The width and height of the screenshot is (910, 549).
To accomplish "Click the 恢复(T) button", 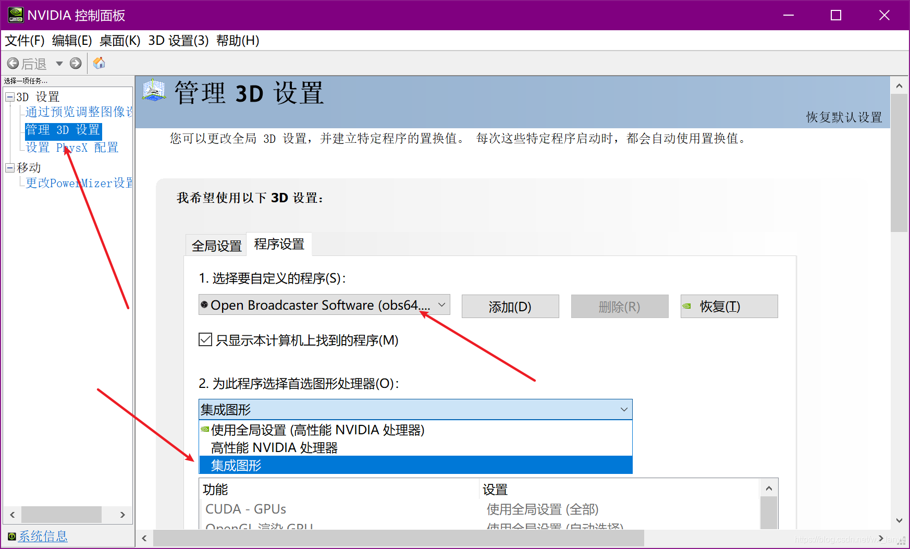I will (x=729, y=307).
